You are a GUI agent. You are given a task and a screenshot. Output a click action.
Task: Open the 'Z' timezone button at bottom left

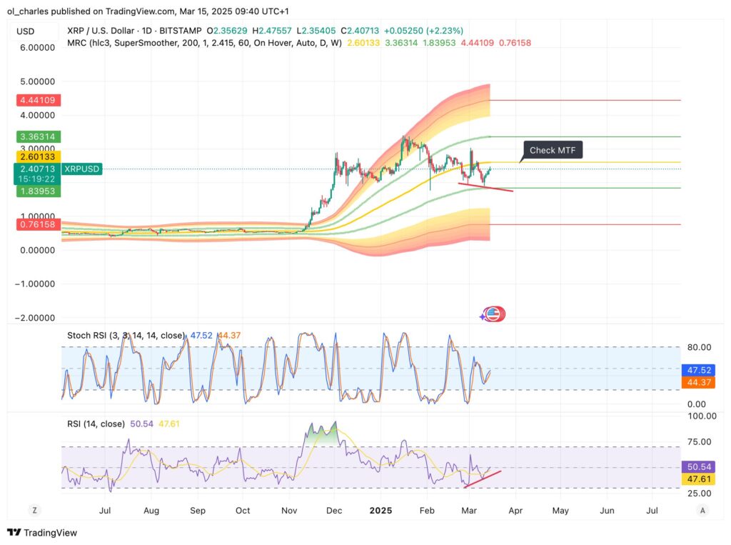(34, 510)
